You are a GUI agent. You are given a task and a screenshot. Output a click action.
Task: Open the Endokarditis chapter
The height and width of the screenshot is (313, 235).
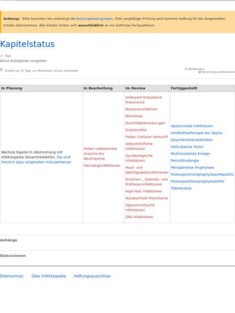click(x=136, y=130)
